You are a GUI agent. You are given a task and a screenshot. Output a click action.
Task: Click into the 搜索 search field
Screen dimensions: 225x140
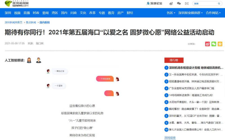204,4
